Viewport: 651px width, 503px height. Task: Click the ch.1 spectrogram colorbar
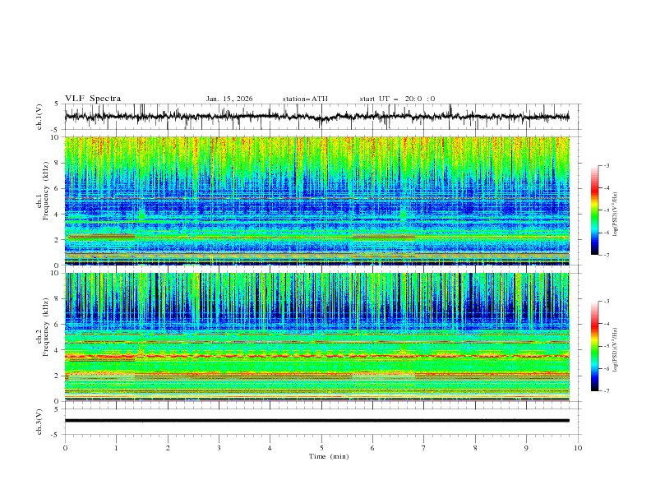click(x=594, y=210)
